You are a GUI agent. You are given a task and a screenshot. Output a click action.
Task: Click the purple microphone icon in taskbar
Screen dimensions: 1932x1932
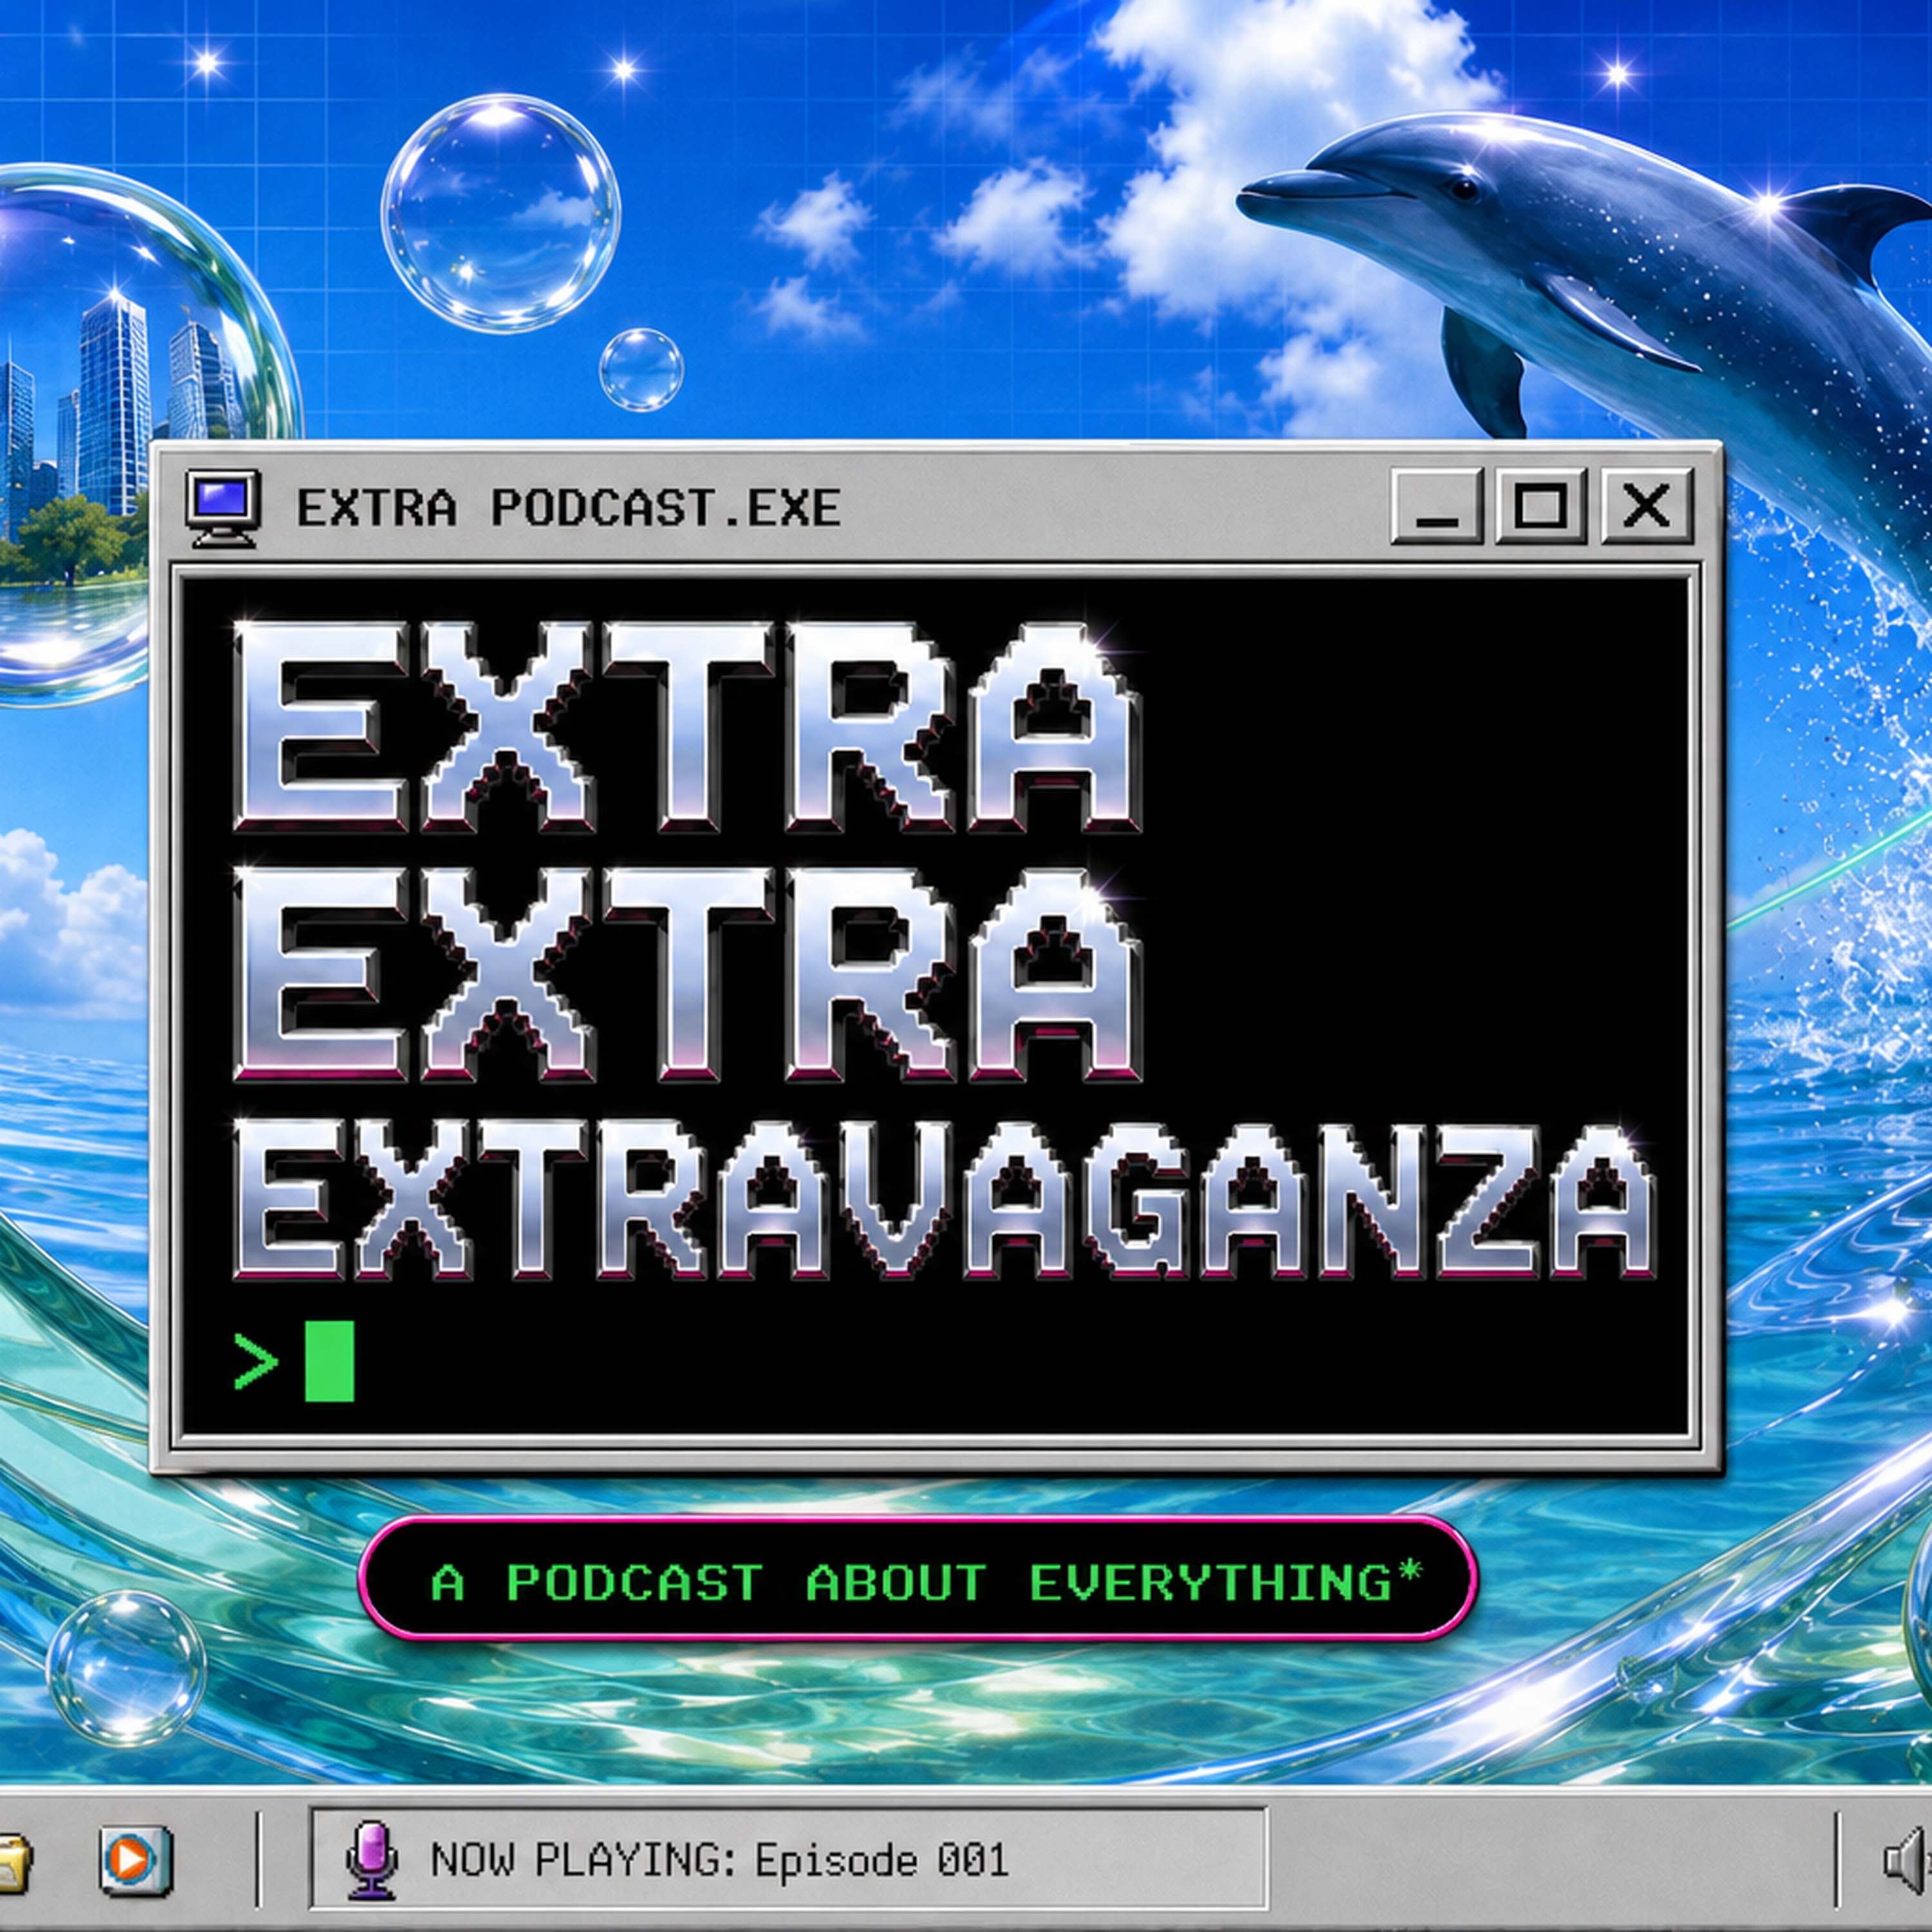click(372, 1859)
